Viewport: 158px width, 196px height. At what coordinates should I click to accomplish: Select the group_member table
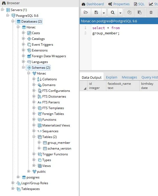pos(59,143)
